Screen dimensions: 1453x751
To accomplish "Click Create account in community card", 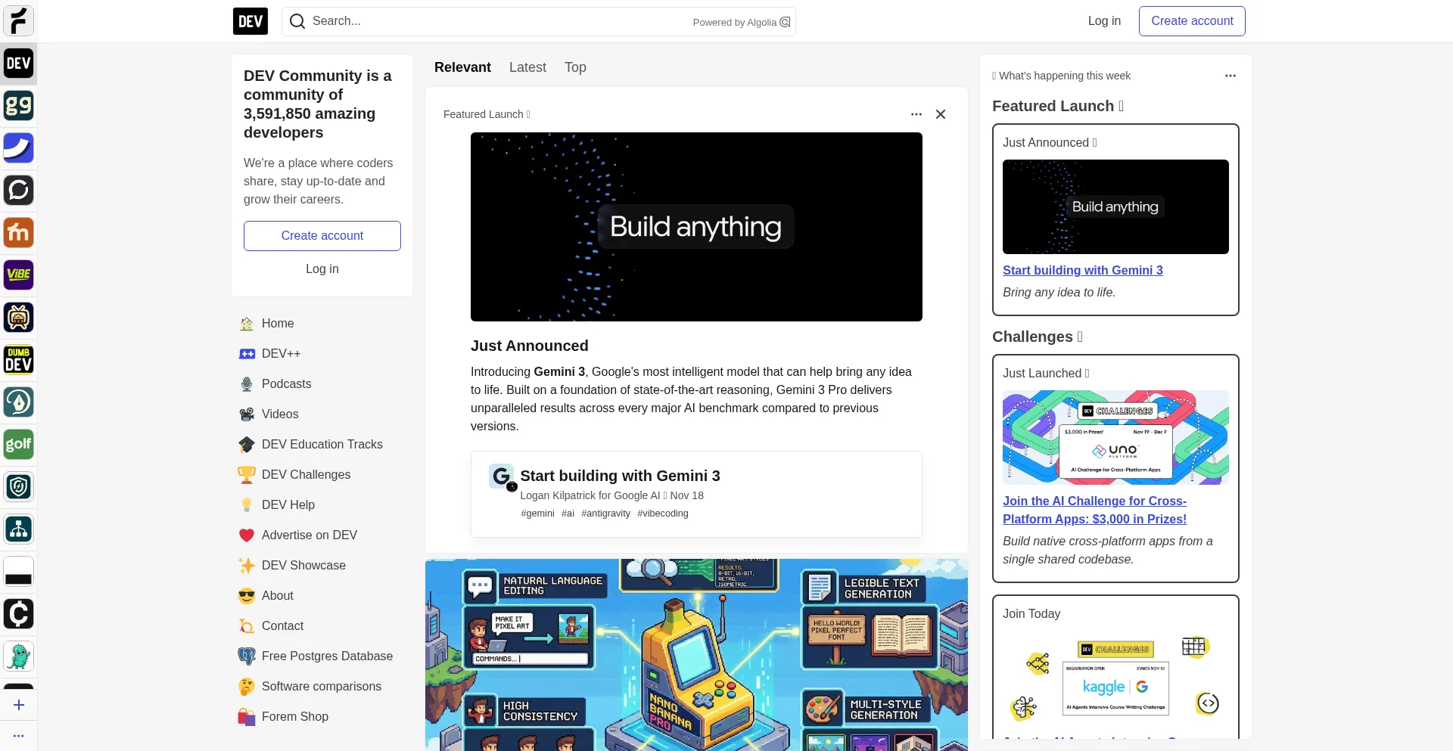I will [322, 236].
